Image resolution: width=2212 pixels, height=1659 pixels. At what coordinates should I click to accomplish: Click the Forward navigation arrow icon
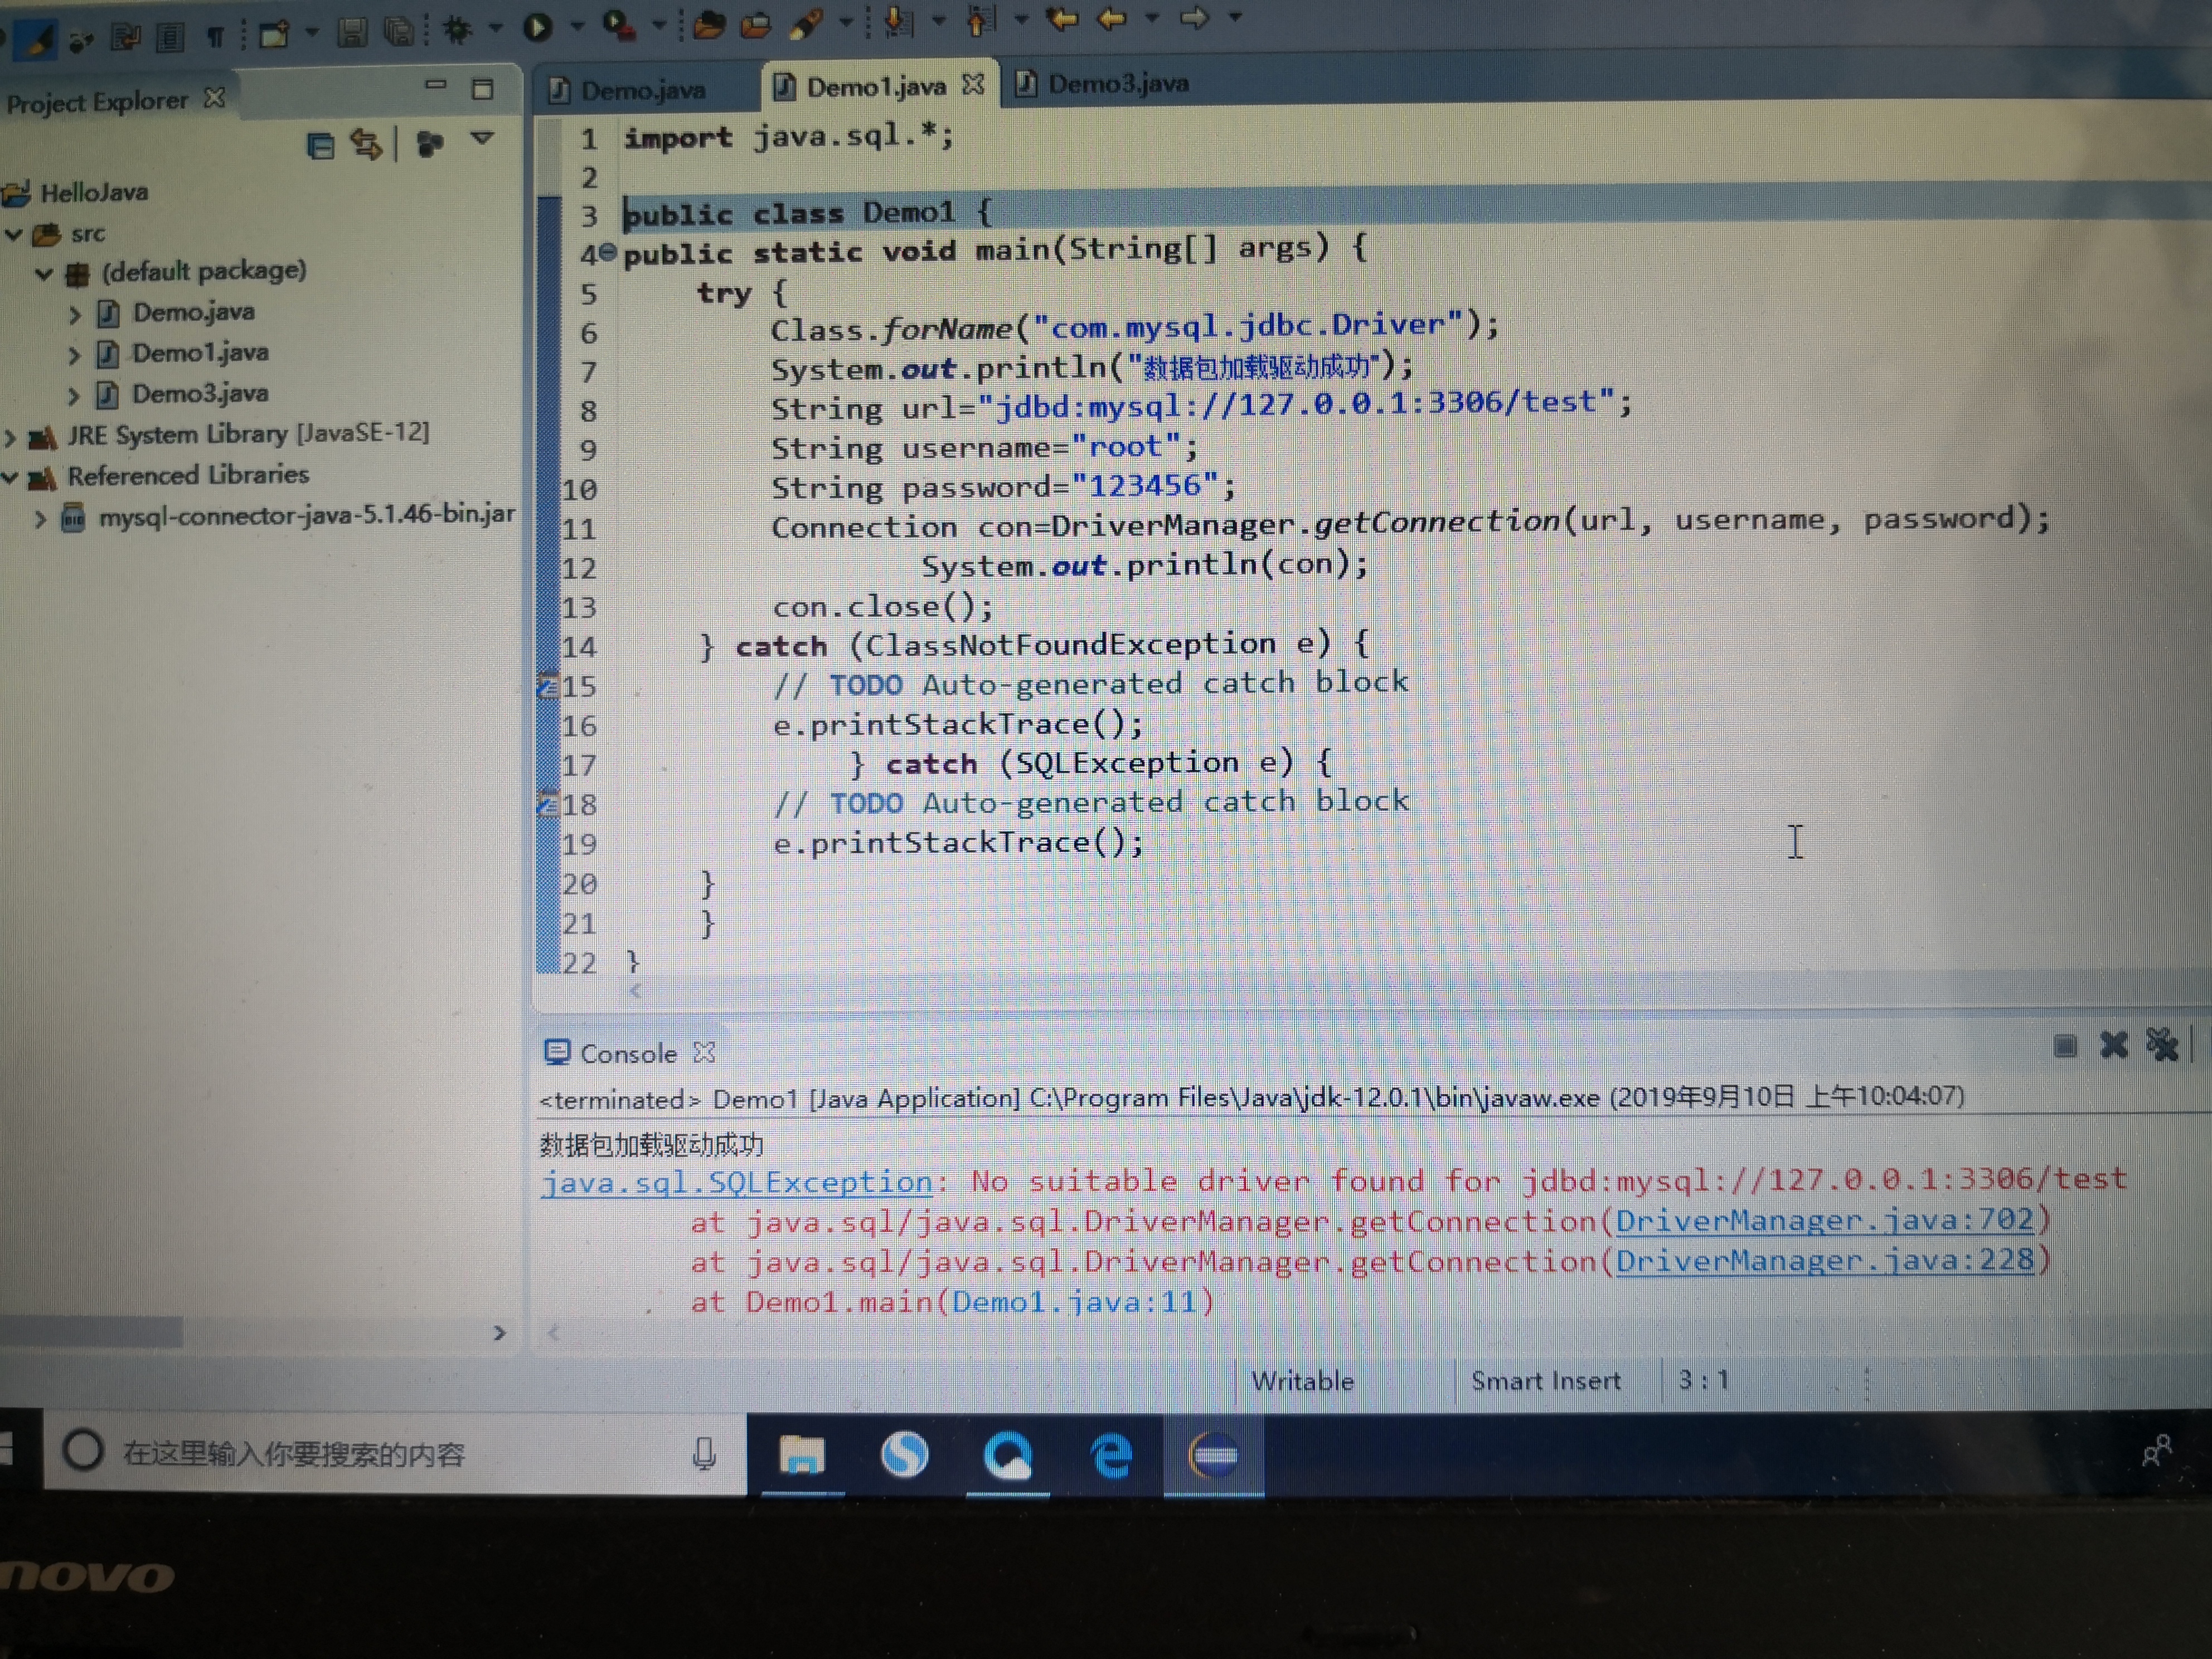(1194, 17)
